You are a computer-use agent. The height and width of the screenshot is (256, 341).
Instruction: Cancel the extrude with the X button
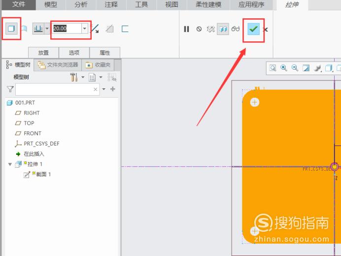pos(265,30)
